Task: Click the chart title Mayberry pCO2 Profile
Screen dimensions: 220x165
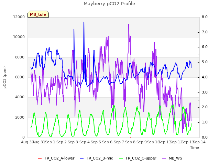Action: pos(109,4)
